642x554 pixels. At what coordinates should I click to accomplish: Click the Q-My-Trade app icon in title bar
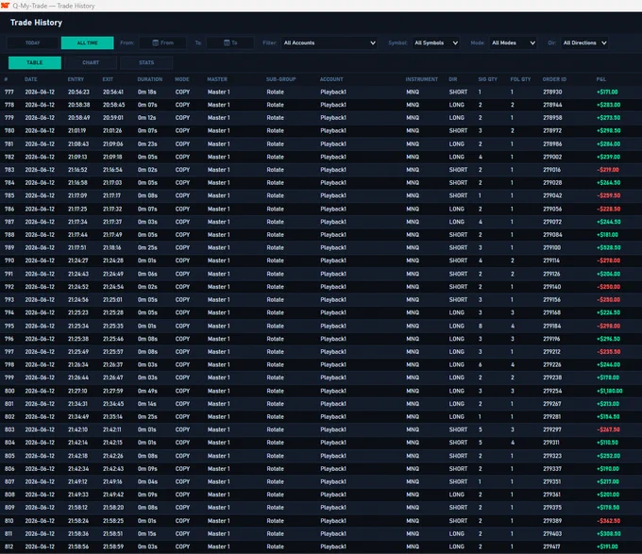[x=6, y=6]
